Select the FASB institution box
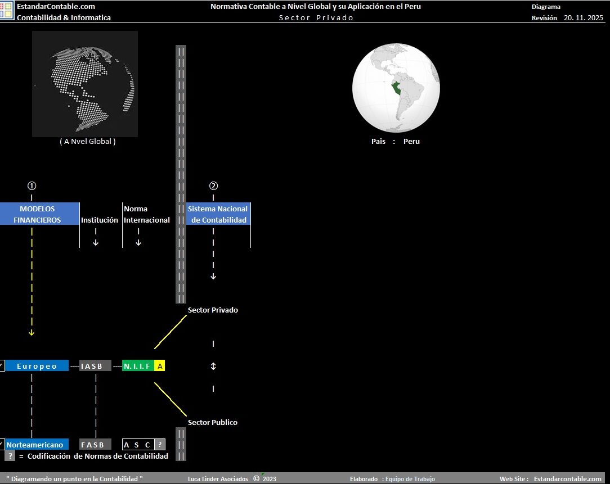 point(95,445)
